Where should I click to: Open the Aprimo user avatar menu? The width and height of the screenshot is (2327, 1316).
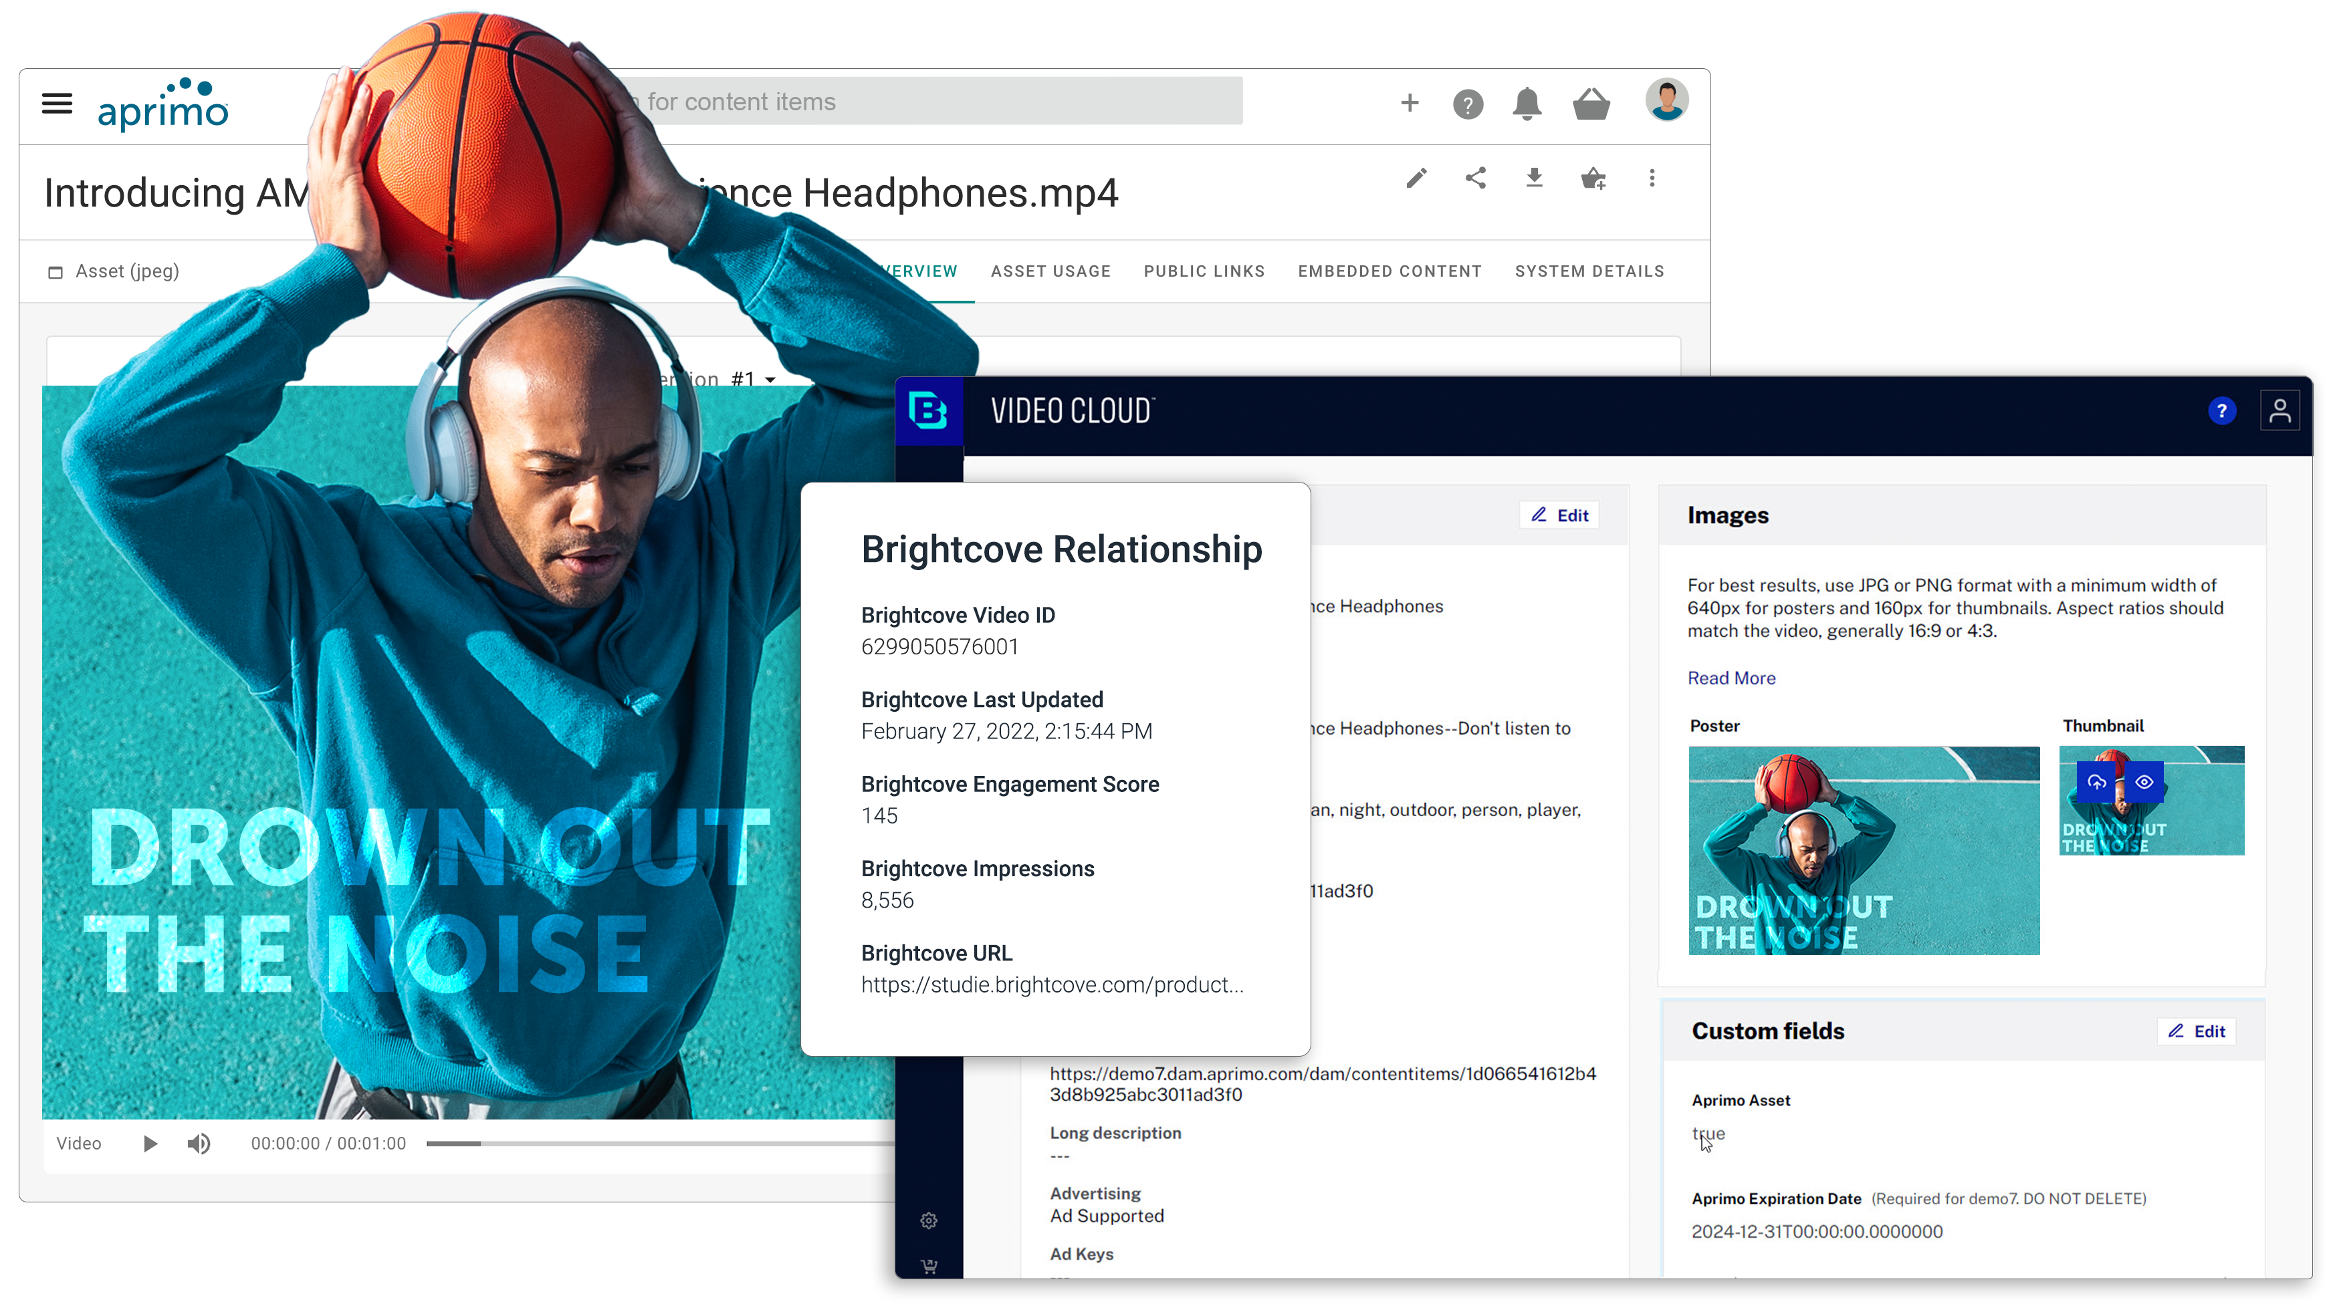[x=1666, y=100]
